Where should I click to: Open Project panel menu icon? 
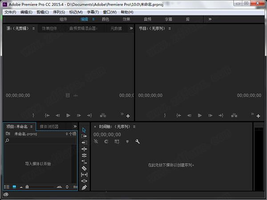pyautogui.click(x=31, y=127)
